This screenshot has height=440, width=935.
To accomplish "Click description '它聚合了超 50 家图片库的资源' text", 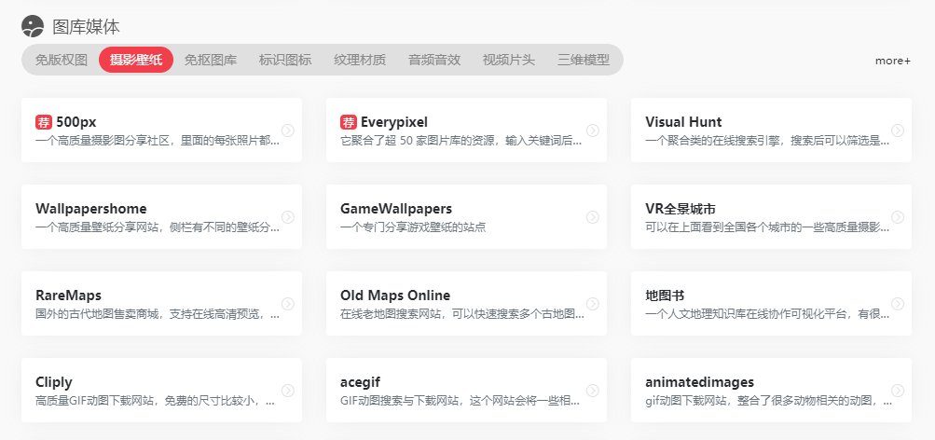I will coord(420,141).
